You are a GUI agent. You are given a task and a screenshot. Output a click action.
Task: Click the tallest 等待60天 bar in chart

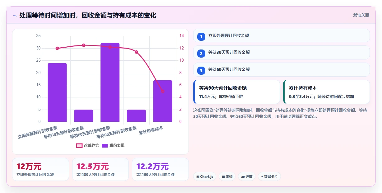click(110, 82)
